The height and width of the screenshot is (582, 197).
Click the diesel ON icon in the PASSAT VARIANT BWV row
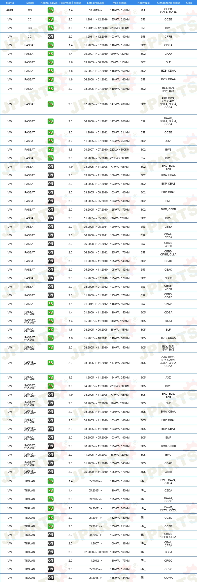(x=51, y=455)
